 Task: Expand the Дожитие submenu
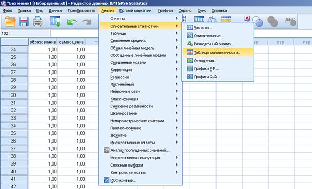(x=140, y=135)
